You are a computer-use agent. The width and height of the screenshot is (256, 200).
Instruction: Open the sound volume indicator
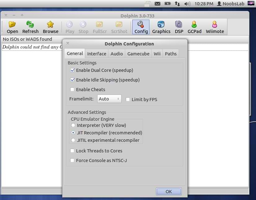pos(187,4)
